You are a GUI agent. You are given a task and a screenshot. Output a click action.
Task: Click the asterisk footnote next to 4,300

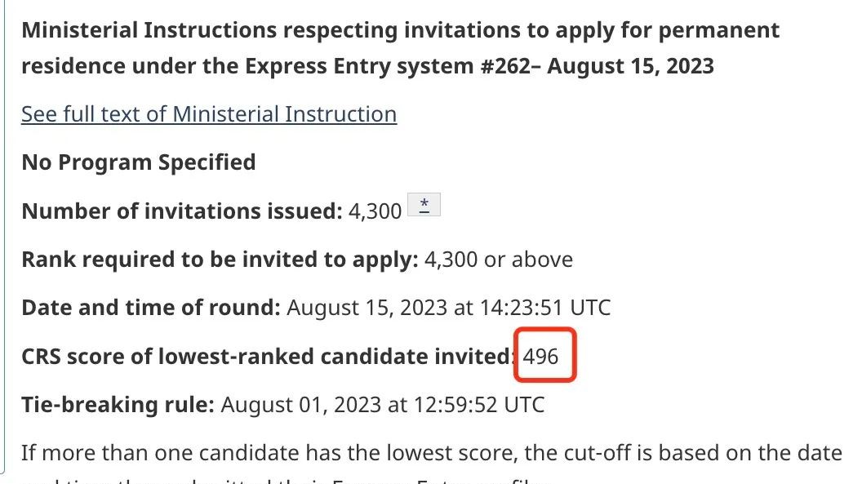pos(424,205)
